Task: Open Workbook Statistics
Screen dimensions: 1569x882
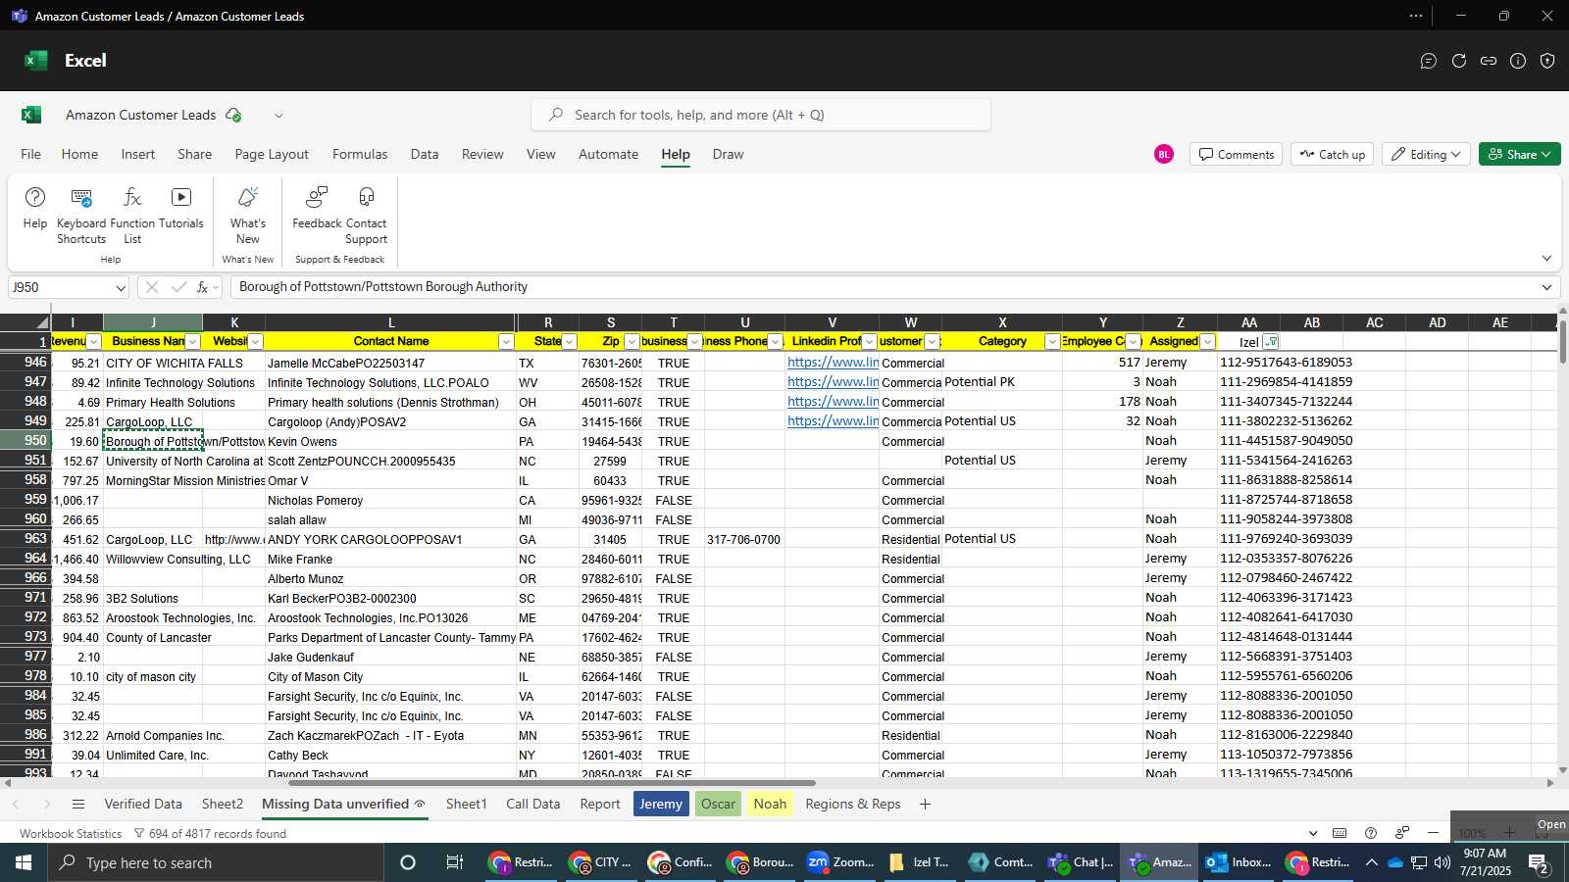Action: click(x=71, y=834)
